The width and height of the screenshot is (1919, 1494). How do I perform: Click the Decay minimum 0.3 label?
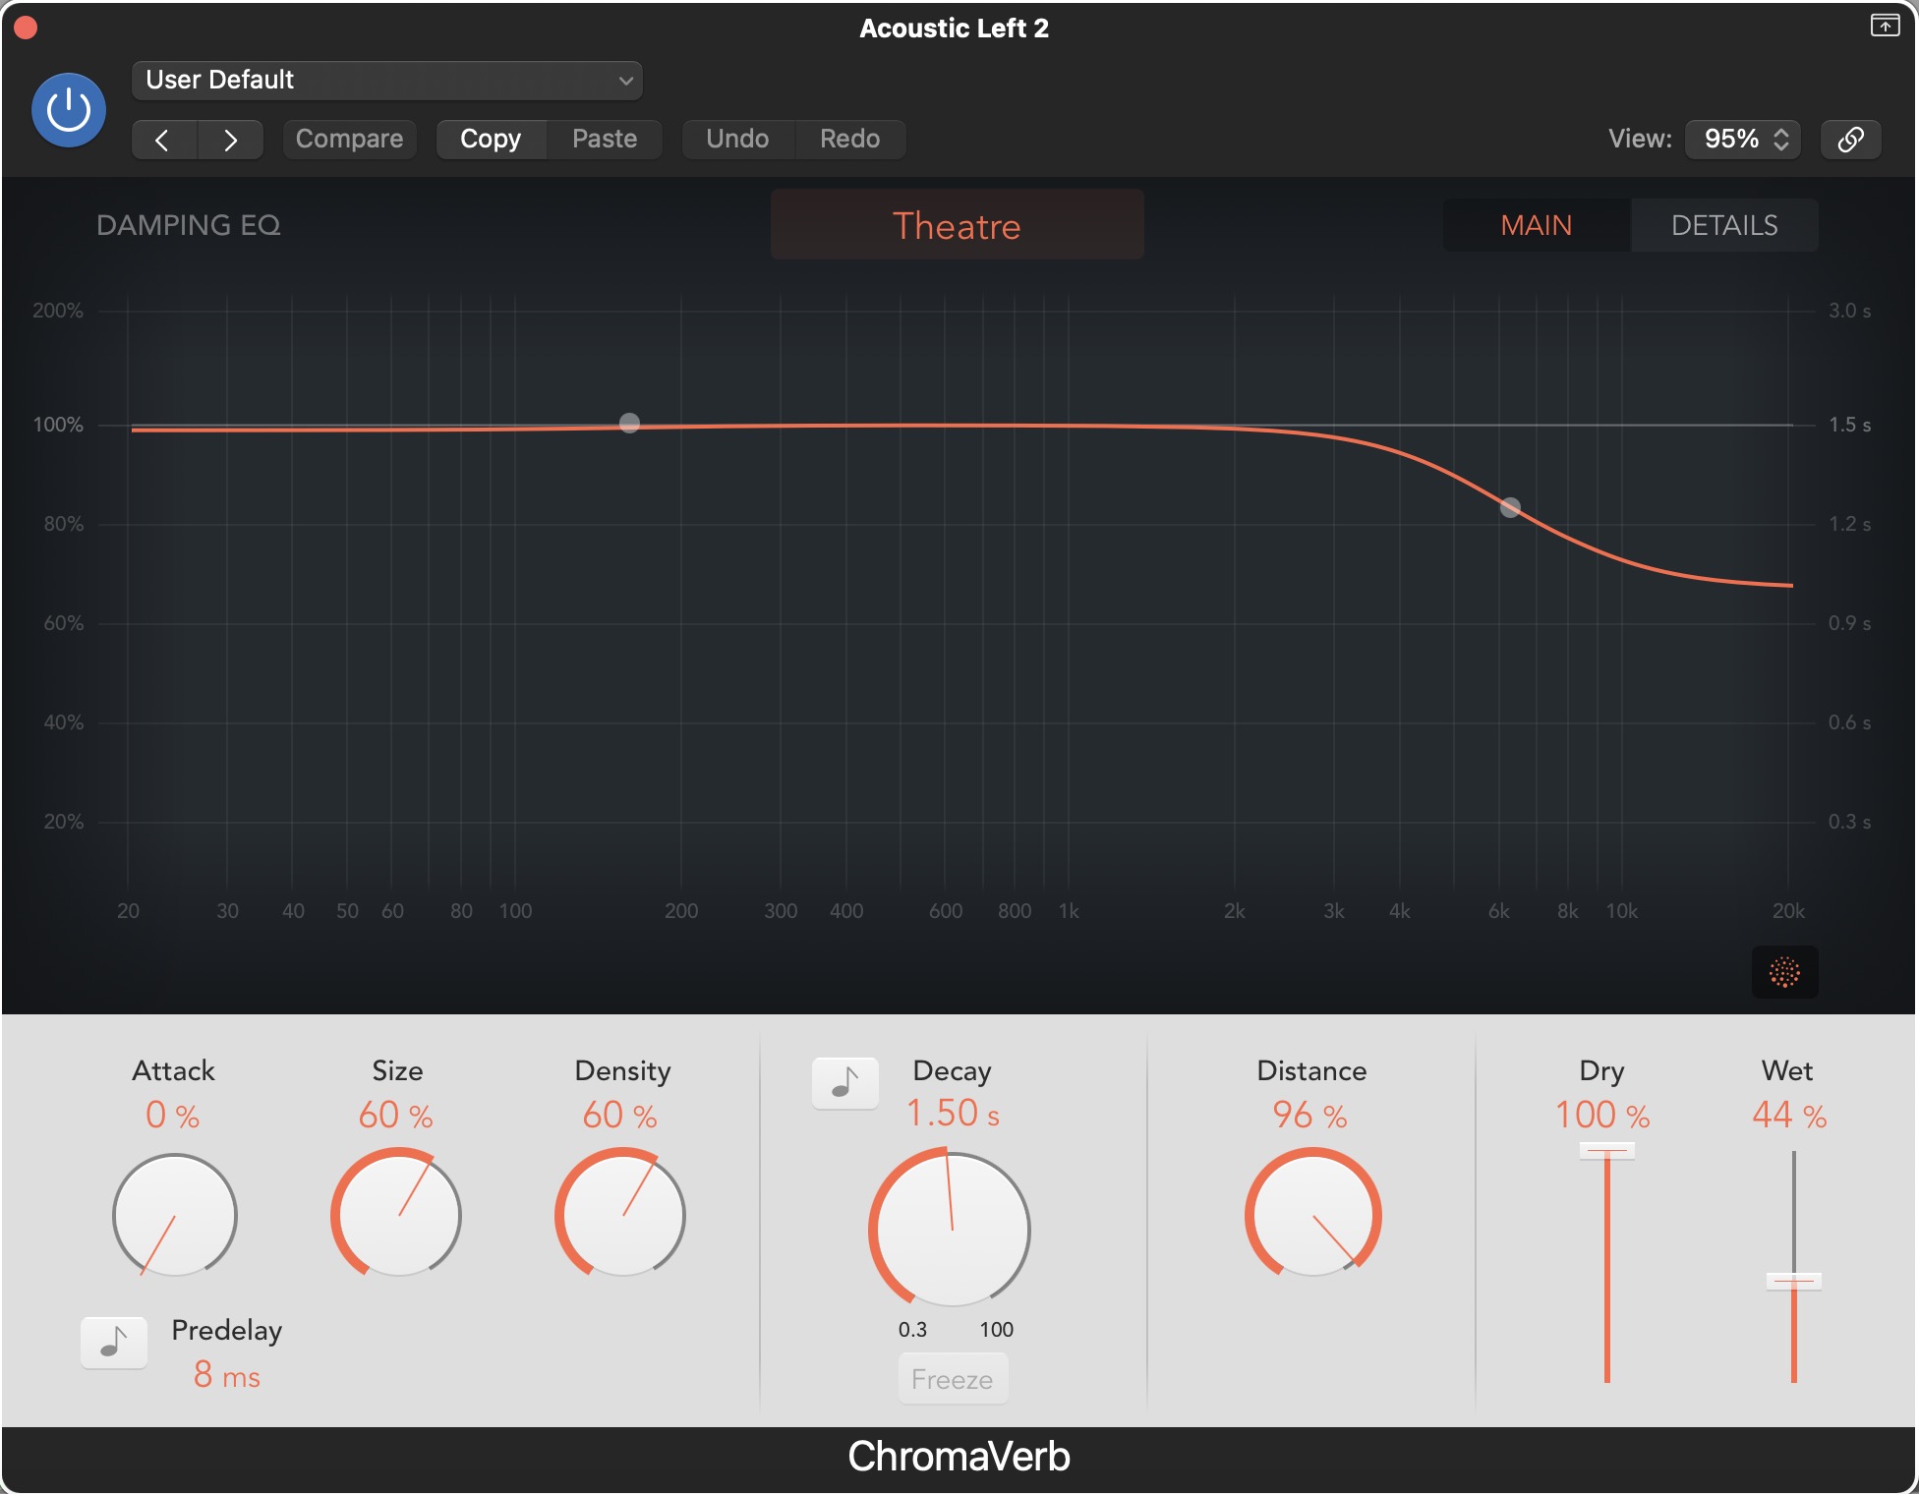[x=912, y=1330]
